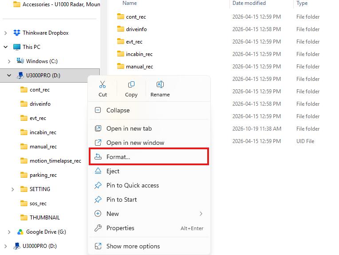
Task: Click the UID File type cell
Action: click(305, 141)
